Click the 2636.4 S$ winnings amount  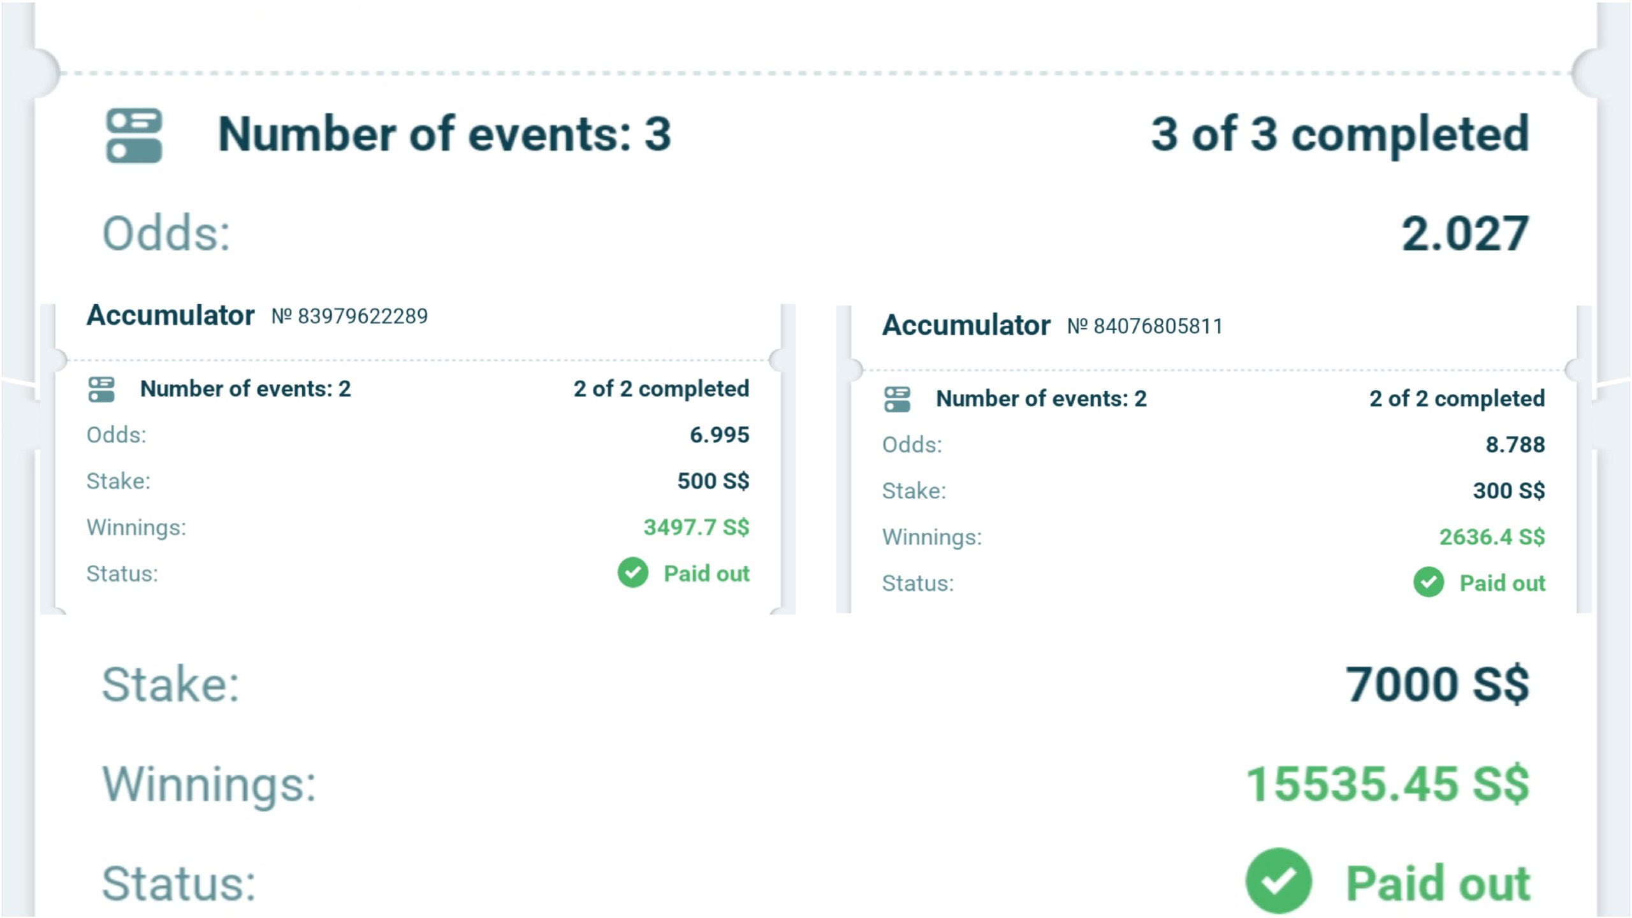1492,537
